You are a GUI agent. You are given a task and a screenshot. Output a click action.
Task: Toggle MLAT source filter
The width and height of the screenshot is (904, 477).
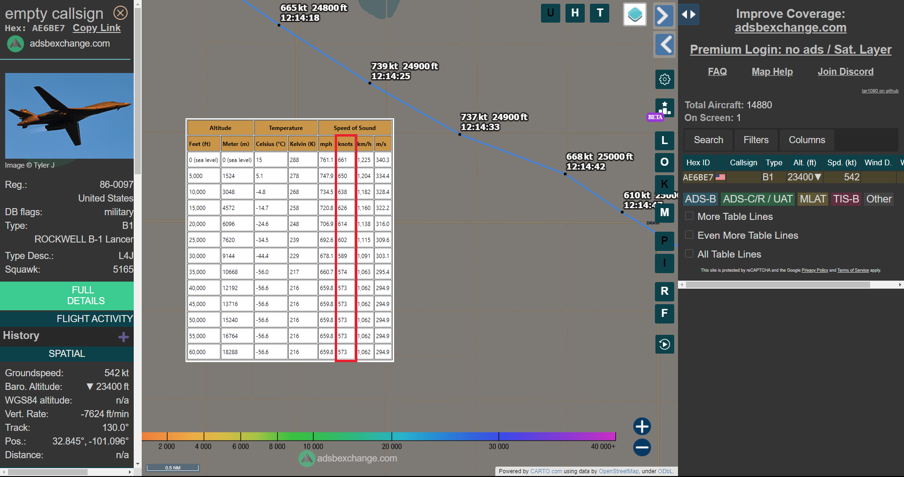click(x=813, y=199)
